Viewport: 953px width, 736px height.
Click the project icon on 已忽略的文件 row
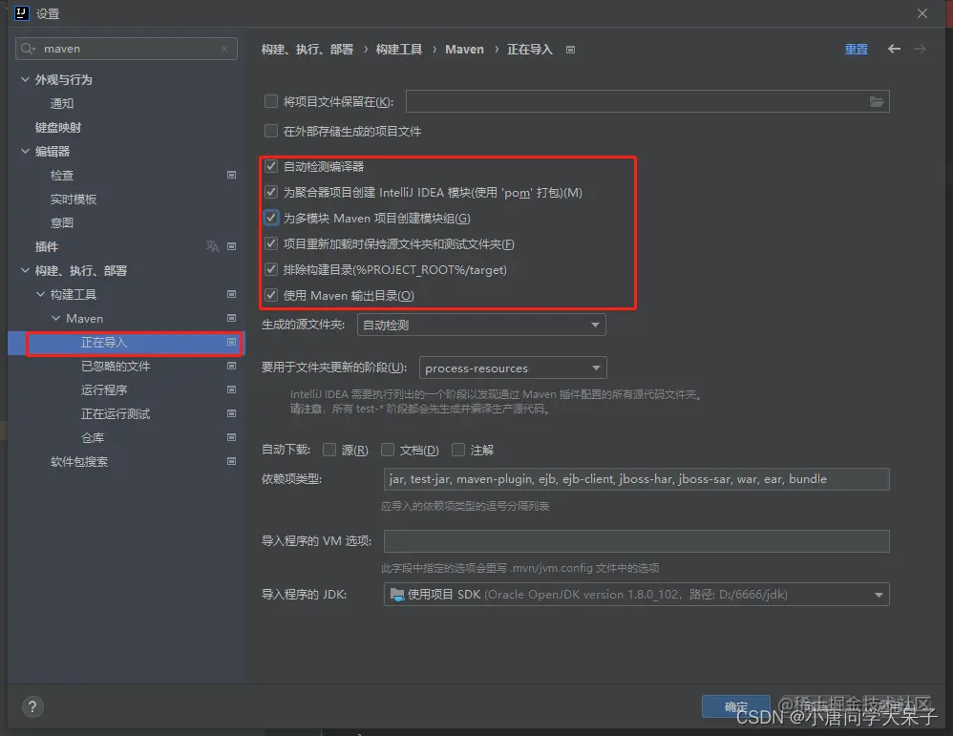[x=231, y=366]
